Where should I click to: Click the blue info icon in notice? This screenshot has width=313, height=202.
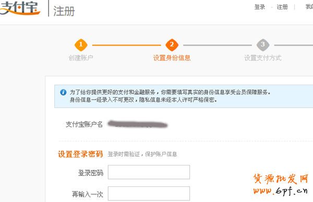click(x=63, y=92)
